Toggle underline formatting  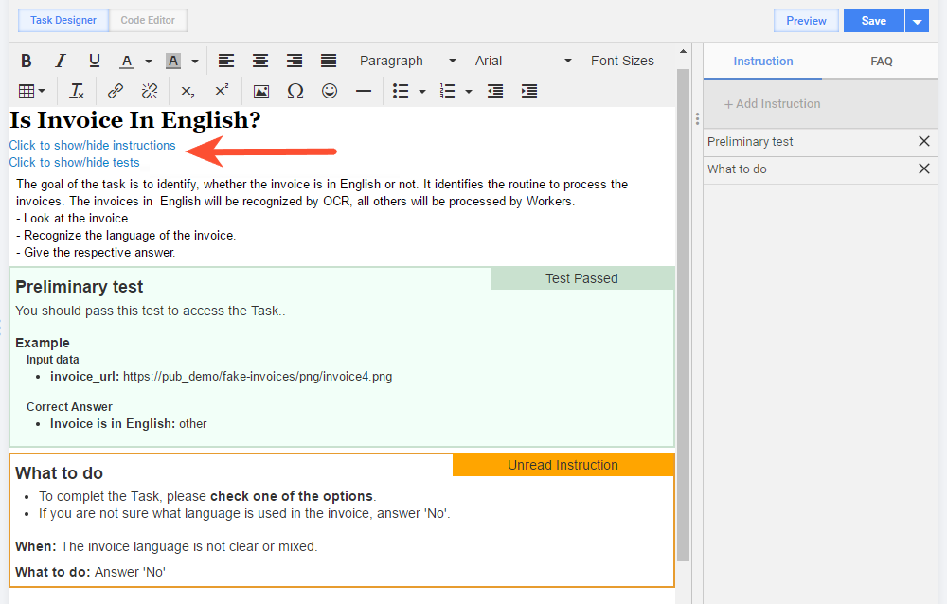tap(94, 61)
